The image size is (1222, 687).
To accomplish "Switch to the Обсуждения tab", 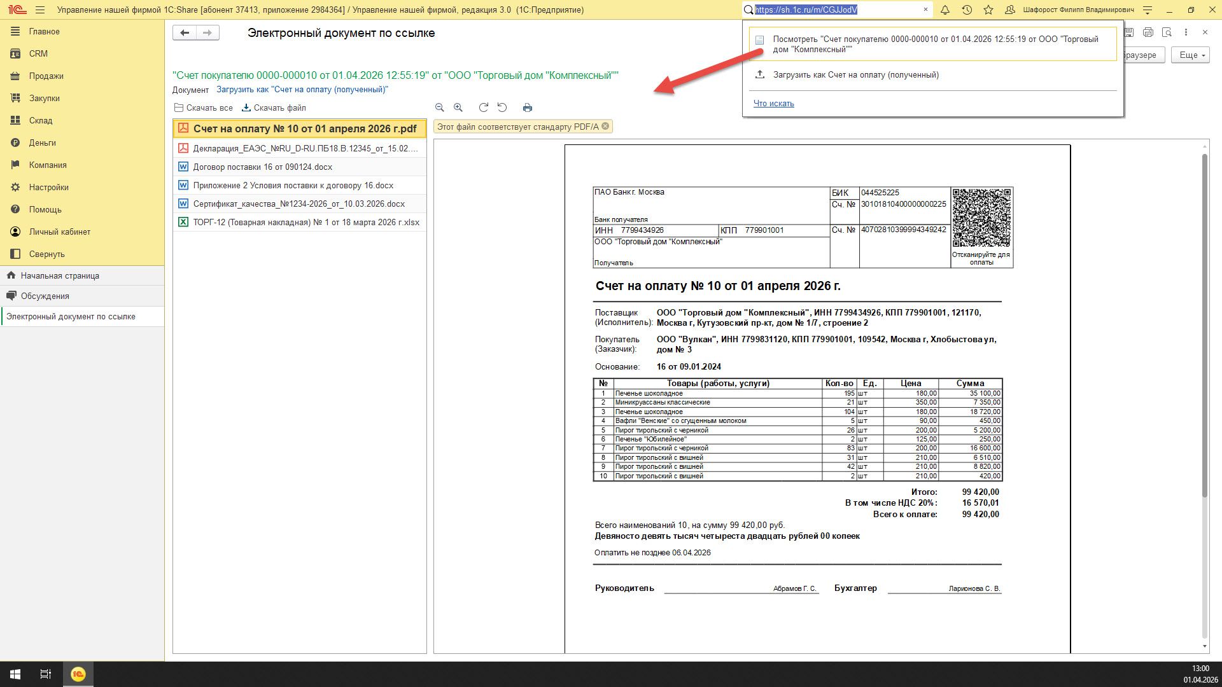I will tap(45, 296).
